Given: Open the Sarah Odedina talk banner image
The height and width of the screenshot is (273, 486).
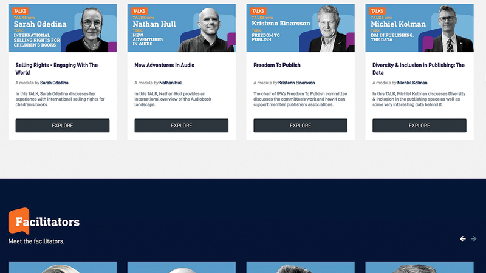Looking at the screenshot, I should coord(63,28).
